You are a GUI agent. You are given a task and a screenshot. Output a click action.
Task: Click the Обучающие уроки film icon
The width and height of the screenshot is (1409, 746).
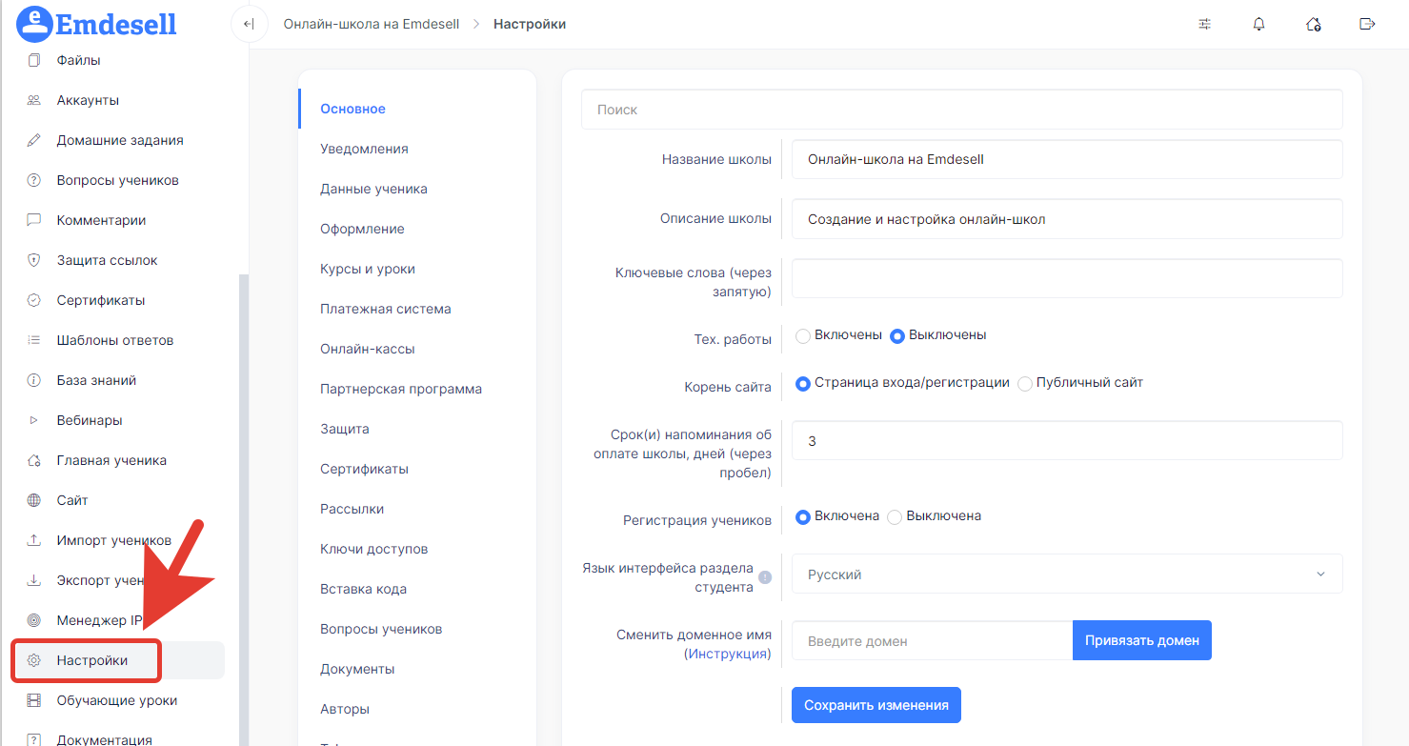click(x=34, y=700)
